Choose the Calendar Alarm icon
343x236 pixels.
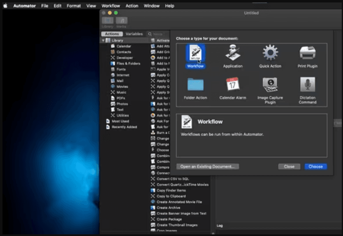232,84
